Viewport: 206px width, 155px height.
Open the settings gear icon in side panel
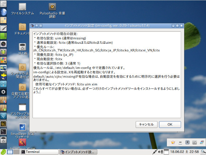(3, 92)
